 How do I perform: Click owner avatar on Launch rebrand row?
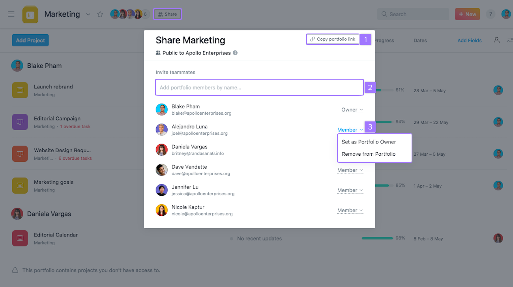498,90
